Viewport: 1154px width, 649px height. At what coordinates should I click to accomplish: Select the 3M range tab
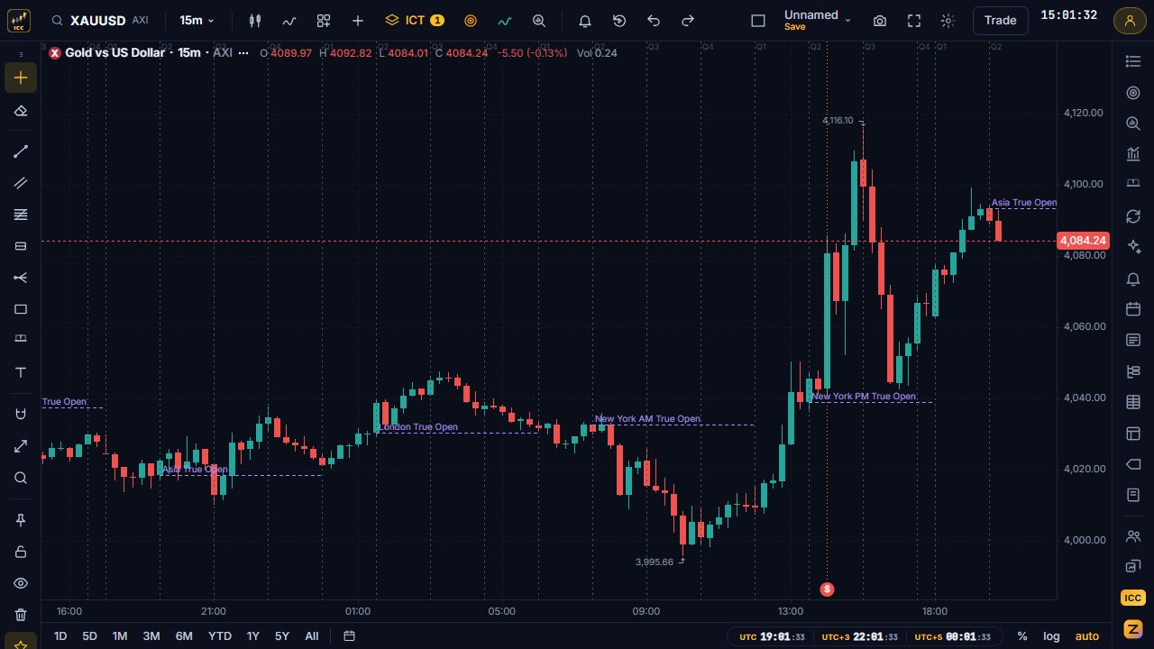click(x=151, y=635)
